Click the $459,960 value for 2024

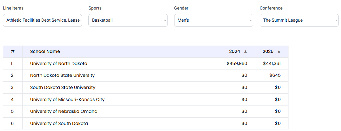tap(237, 63)
